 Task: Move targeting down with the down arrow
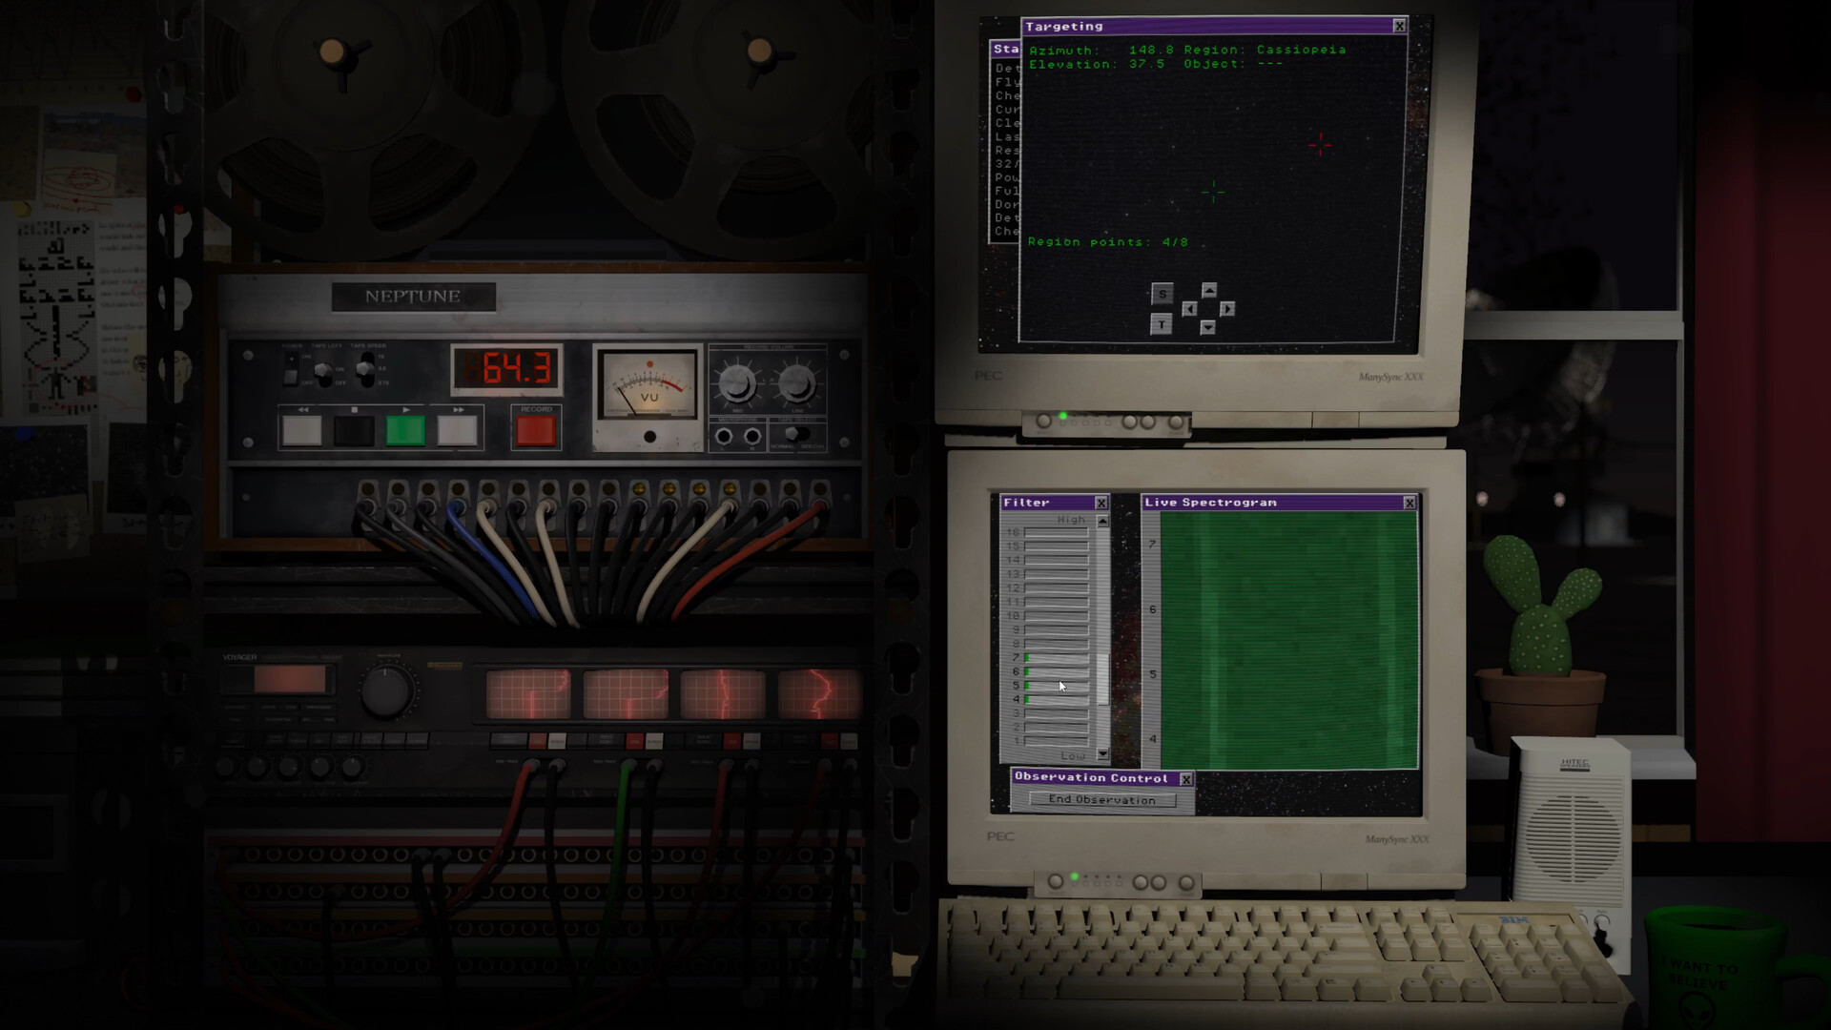coord(1208,327)
